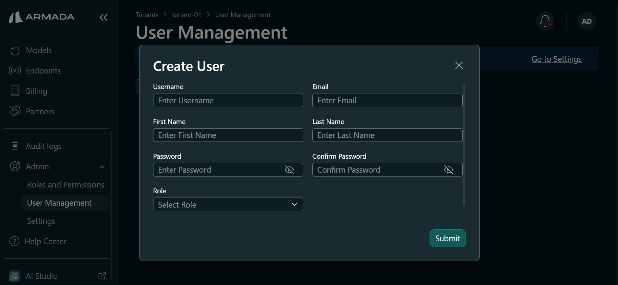The image size is (618, 285).
Task: Open Models from sidebar
Action: 39,51
